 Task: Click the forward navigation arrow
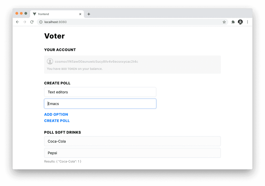tap(25, 22)
